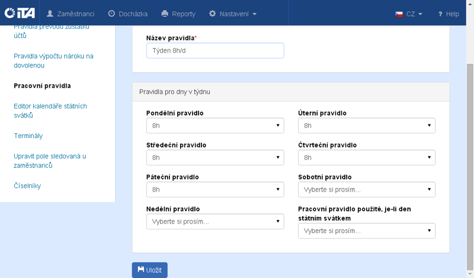Open the Reporty page via printer icon
The width and height of the screenshot is (474, 278).
point(165,13)
